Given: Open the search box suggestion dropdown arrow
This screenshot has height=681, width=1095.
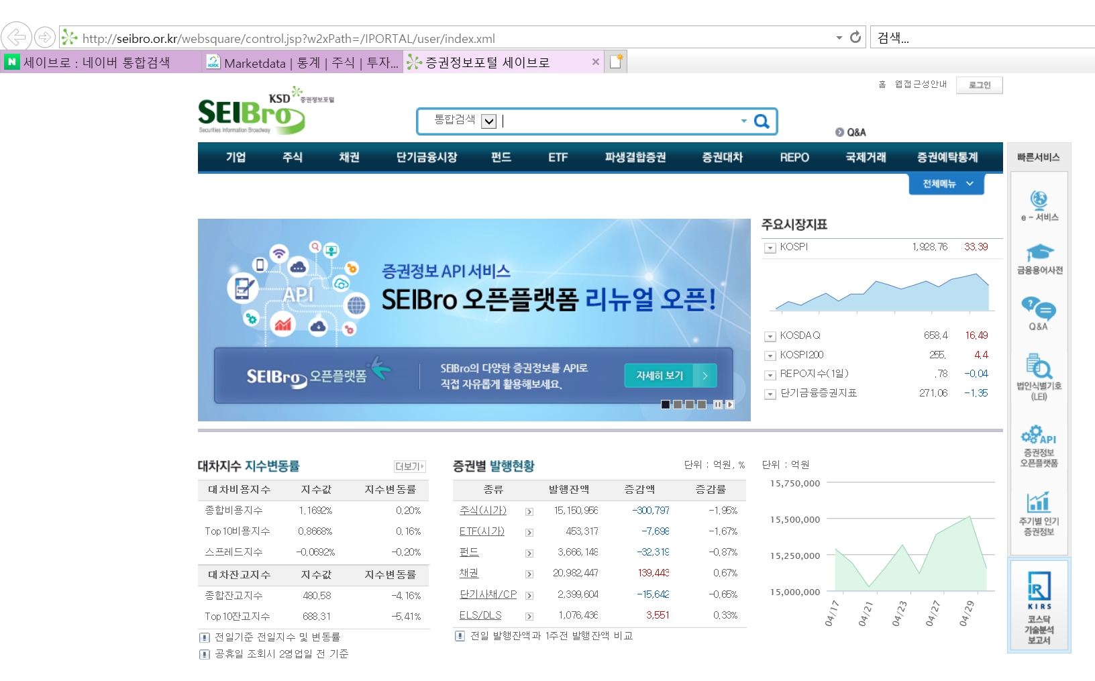Looking at the screenshot, I should (x=743, y=121).
